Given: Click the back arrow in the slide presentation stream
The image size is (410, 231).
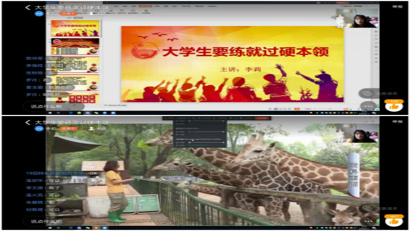Looking at the screenshot, I should [28, 7].
